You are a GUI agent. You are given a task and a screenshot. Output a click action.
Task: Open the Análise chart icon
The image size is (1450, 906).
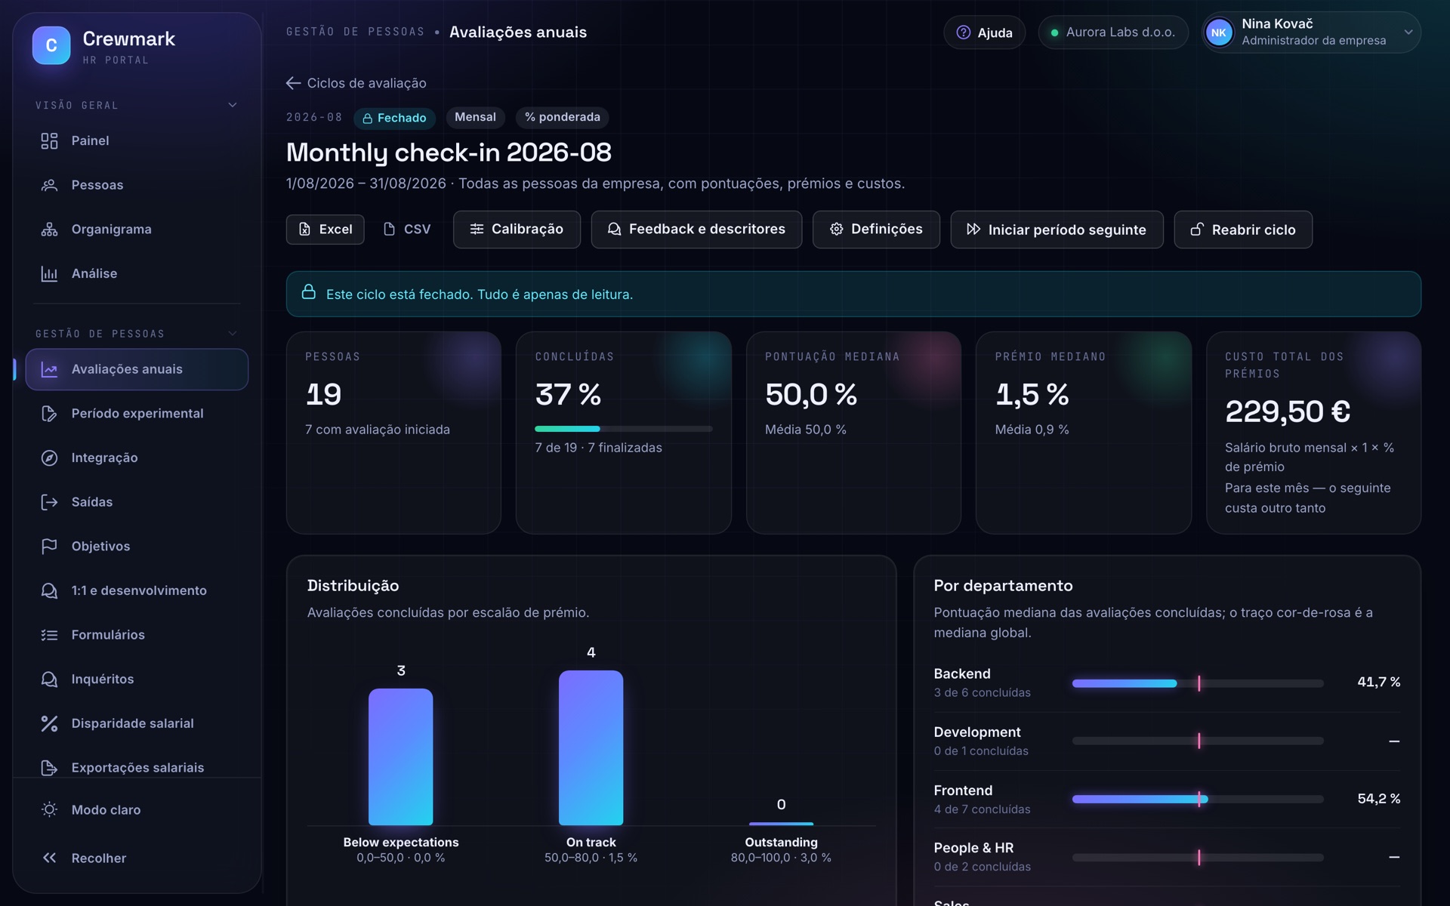click(x=49, y=273)
